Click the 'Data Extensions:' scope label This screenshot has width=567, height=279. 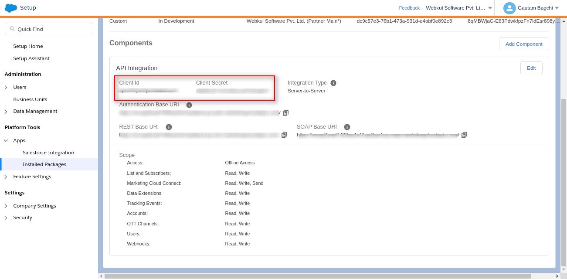coord(145,193)
